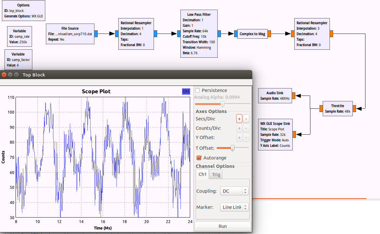The height and width of the screenshot is (234, 380).
Task: Click the T Offset slider handle
Action: [232, 148]
